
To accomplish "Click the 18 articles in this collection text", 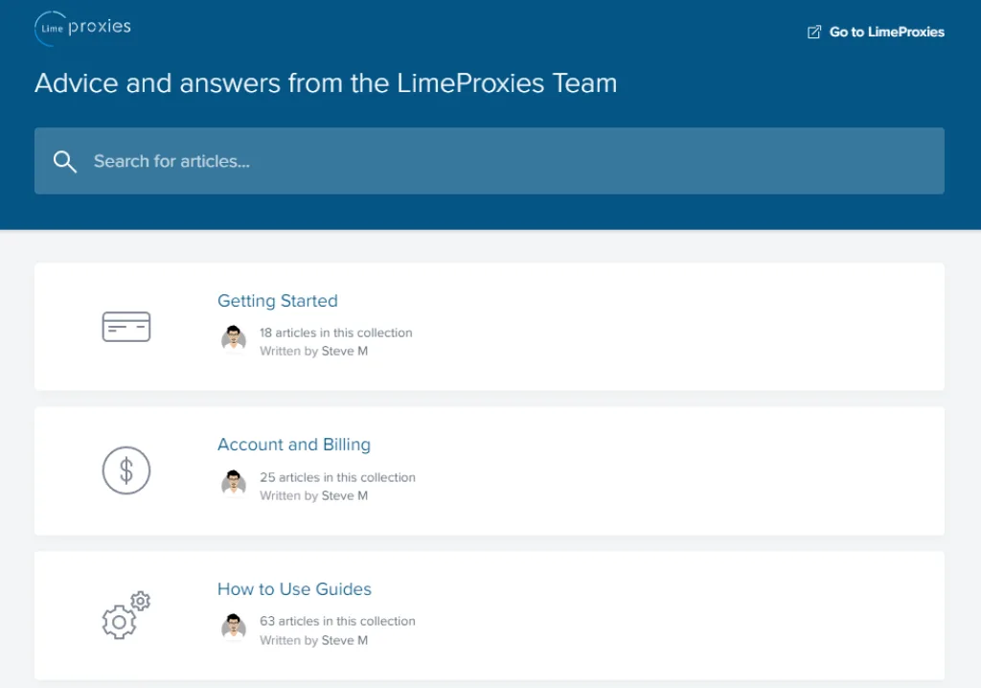I will 335,333.
